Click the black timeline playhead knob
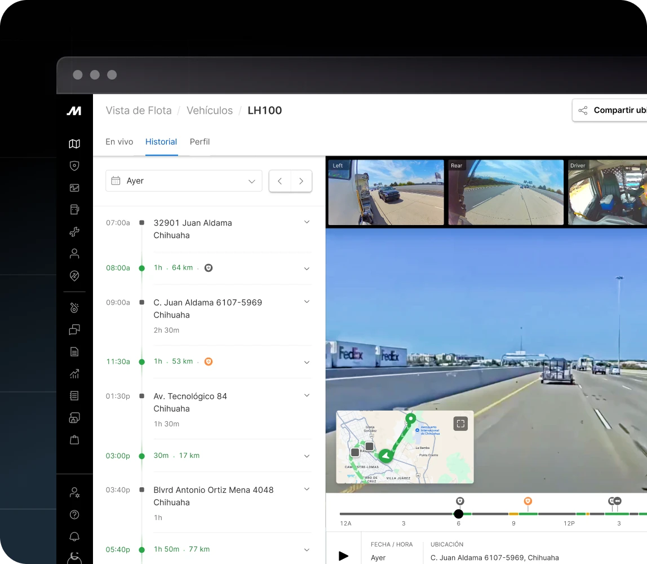Screen dimensions: 647x564 pos(459,514)
